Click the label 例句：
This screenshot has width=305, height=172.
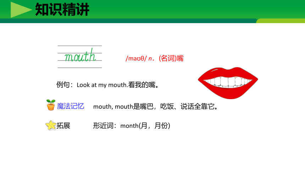tap(65, 85)
